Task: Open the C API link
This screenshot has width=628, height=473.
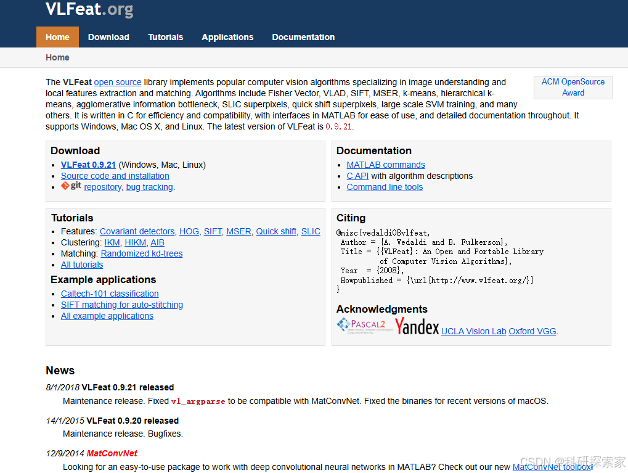Action: 357,176
